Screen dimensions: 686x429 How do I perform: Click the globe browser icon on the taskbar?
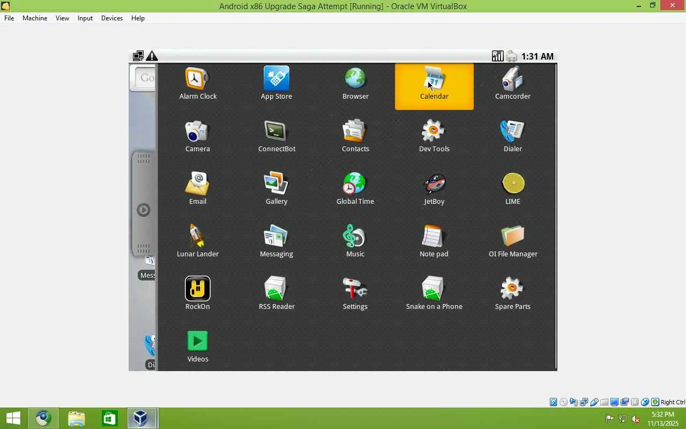coord(43,418)
